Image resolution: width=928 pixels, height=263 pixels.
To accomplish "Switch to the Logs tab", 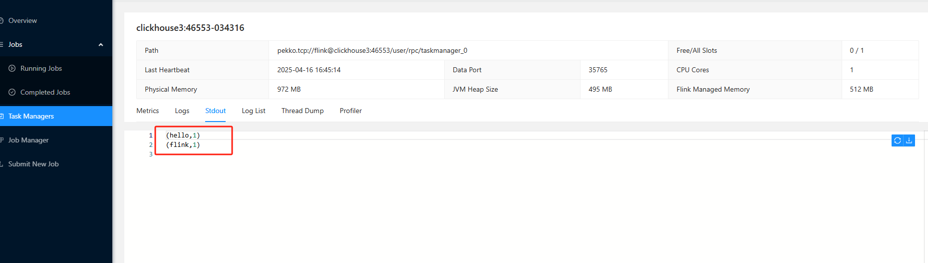I will 182,111.
